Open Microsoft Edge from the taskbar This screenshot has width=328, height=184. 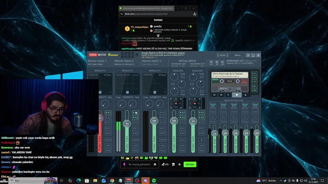point(78,181)
